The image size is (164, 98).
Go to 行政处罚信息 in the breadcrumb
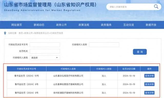click(57, 33)
